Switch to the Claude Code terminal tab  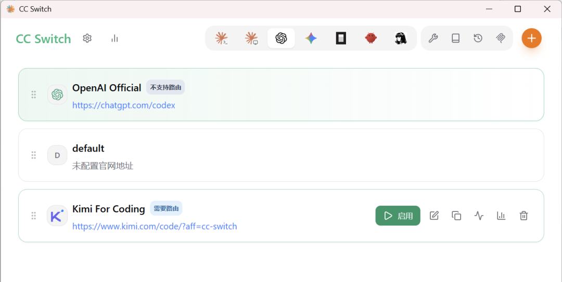coord(222,38)
